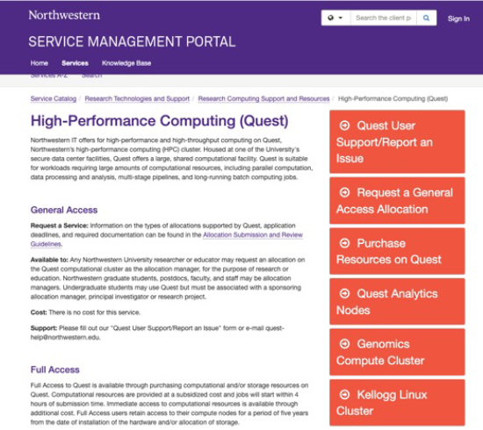Click Genomics Compute Cluster button
Screen dimensions: 483x430
point(397,352)
